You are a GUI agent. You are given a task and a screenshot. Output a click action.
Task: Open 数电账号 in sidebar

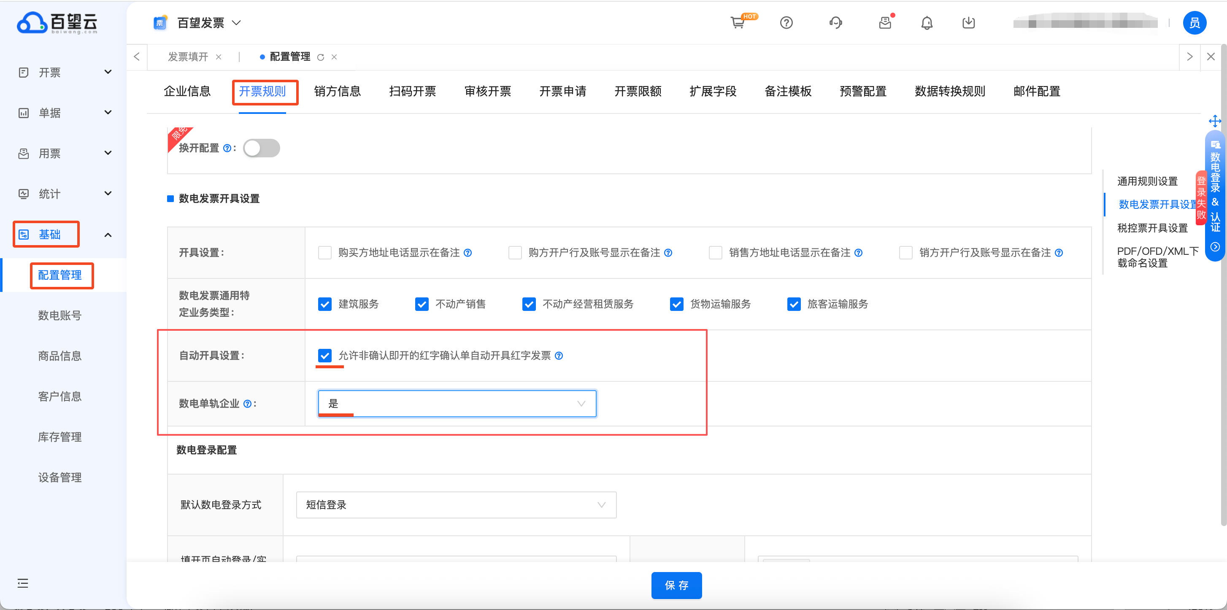pos(59,315)
